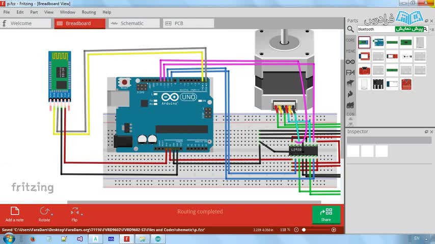The image size is (435, 244).
Task: Click the HC-05 Bluetooth module on canvas
Action: click(x=60, y=76)
